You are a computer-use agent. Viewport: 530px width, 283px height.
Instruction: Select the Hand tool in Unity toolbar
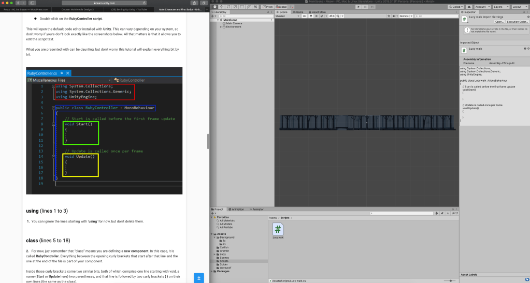(x=215, y=6)
